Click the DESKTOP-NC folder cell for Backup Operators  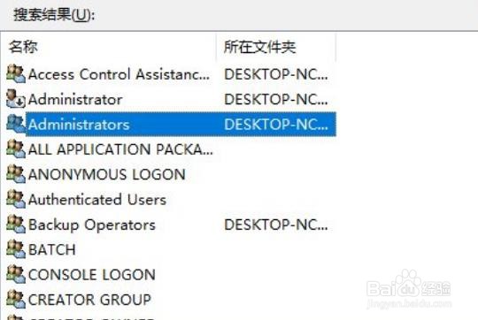276,225
